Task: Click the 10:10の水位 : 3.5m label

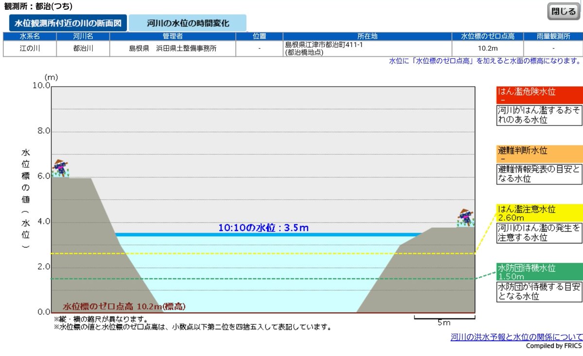Action: pyautogui.click(x=263, y=228)
